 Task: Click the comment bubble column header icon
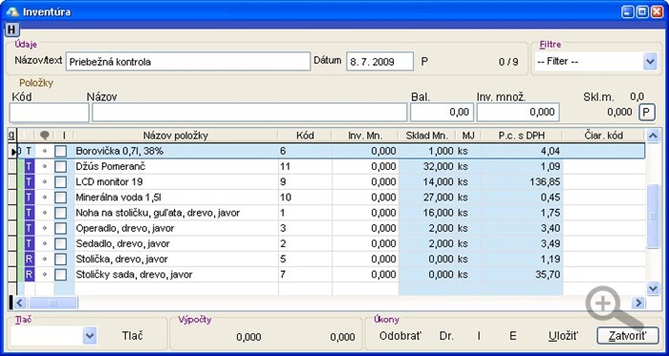coord(44,136)
